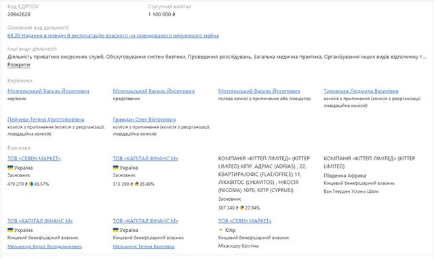434x259 pixels.
Task: Click the other activities description text line
Action: 216,57
